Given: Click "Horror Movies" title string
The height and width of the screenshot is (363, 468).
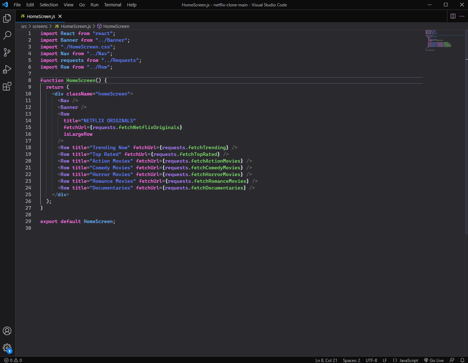Looking at the screenshot, I should pos(111,174).
